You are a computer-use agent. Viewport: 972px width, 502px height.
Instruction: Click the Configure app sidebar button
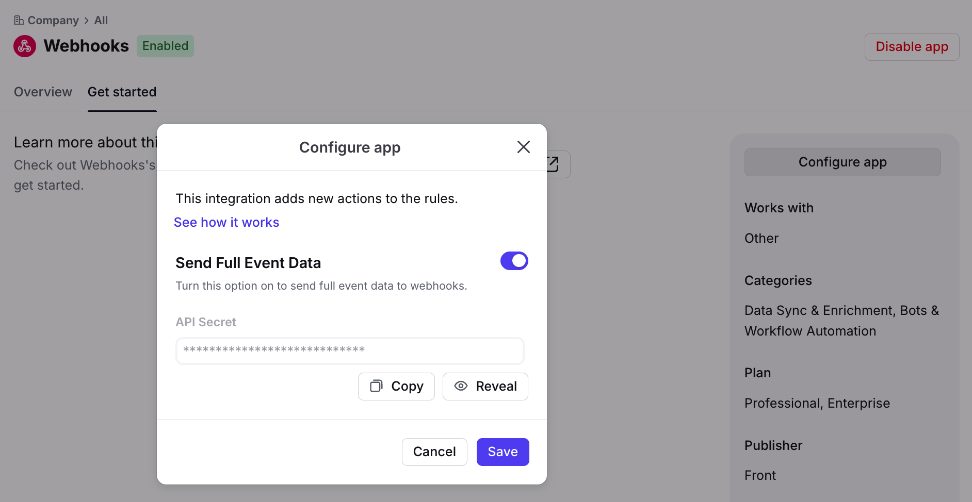coord(842,162)
